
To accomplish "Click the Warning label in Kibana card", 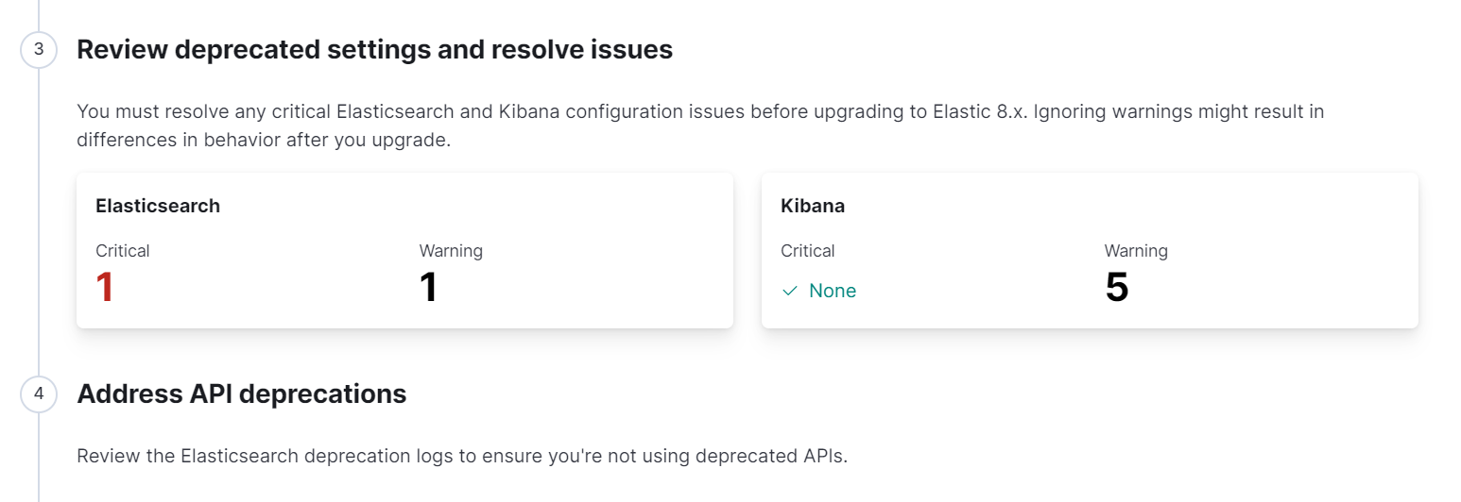I will coord(1136,251).
